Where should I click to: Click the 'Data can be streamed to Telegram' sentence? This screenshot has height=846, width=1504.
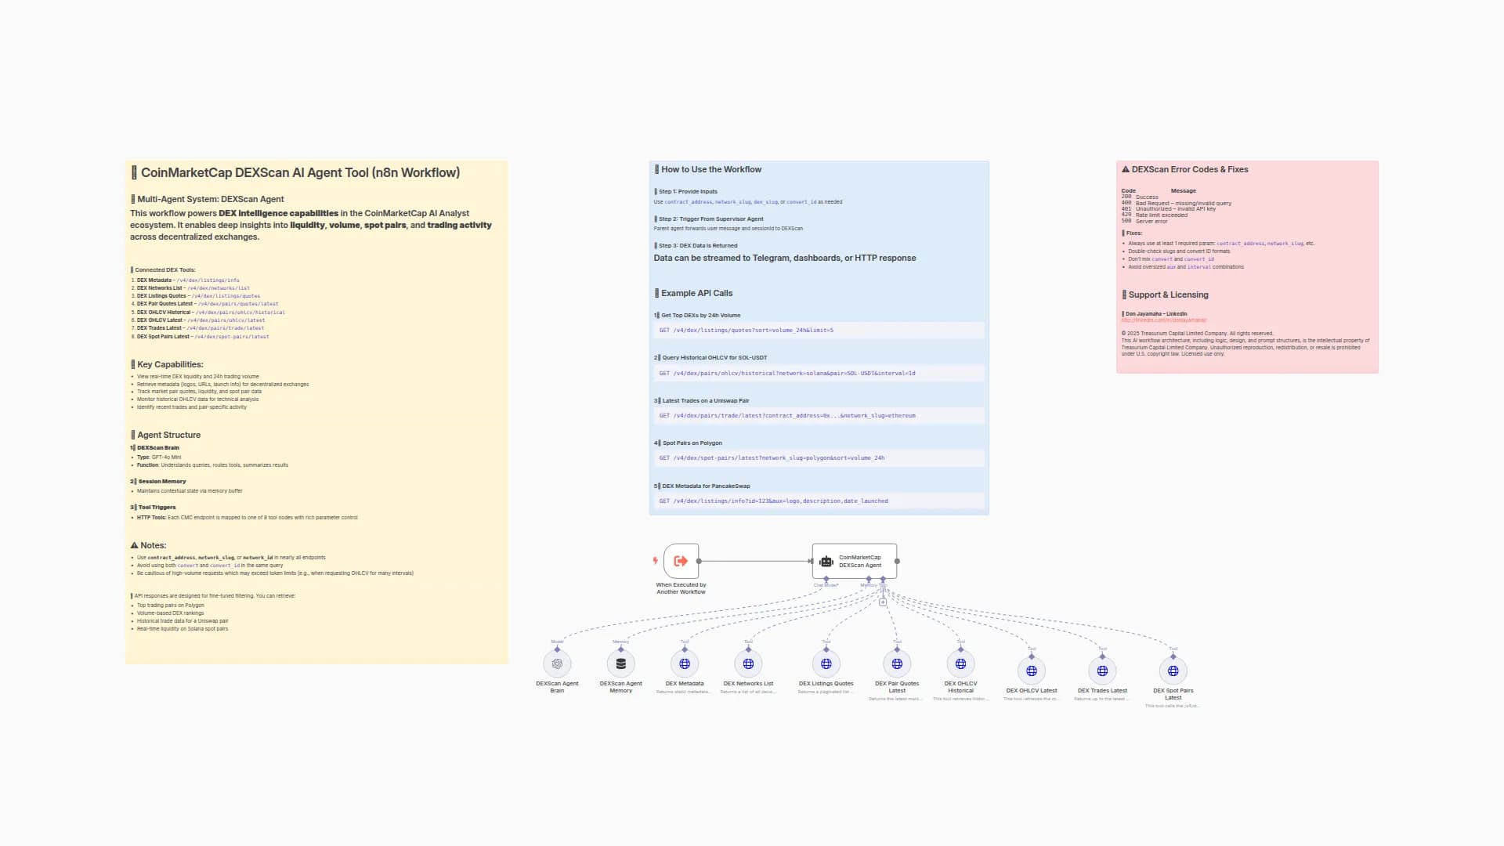[x=785, y=258]
